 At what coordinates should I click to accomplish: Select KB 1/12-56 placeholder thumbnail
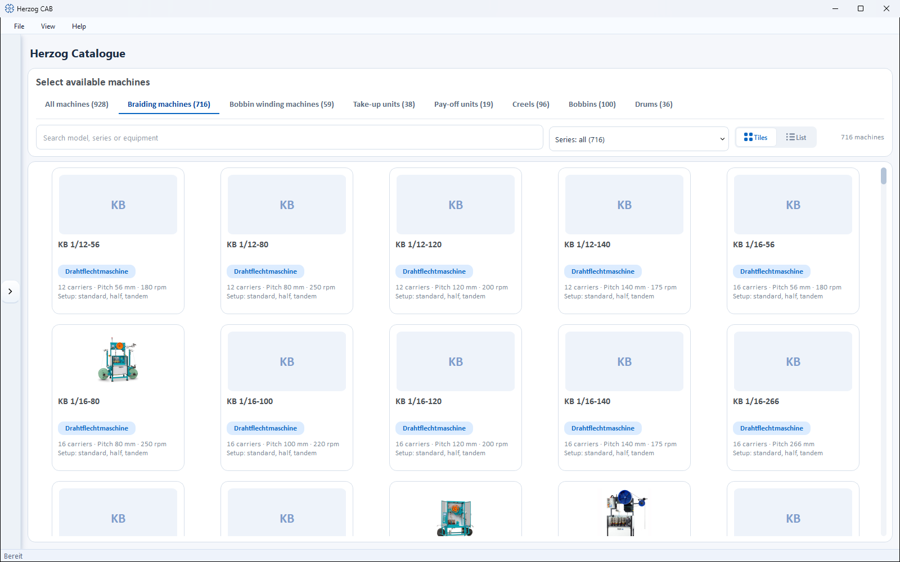(118, 205)
